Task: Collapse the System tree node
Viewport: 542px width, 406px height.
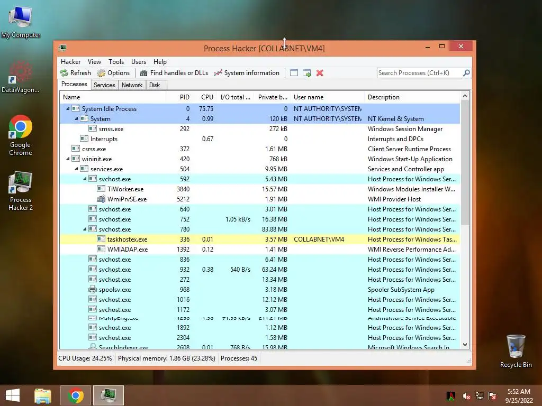Action: click(x=76, y=118)
